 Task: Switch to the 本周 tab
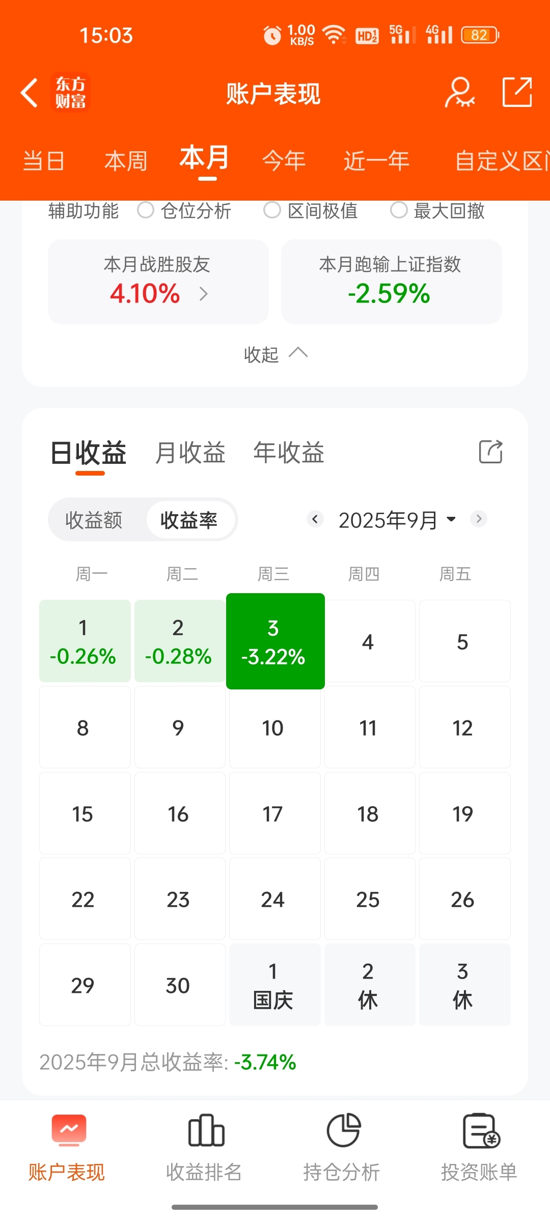[126, 161]
